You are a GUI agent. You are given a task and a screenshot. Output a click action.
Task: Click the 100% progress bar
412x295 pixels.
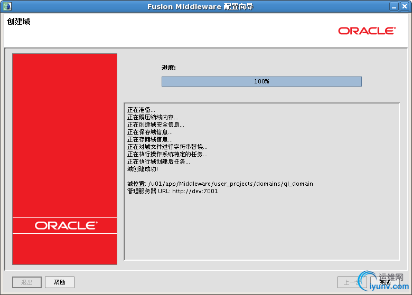[261, 81]
